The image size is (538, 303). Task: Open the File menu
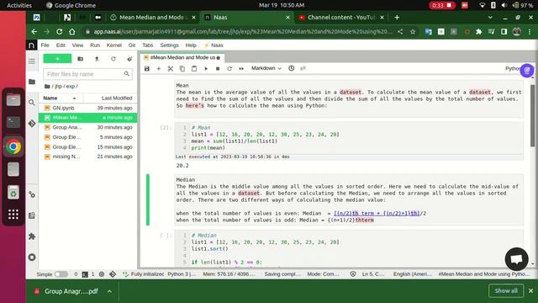pos(45,45)
